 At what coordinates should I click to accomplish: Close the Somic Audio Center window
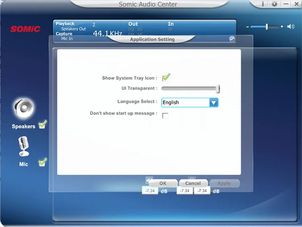tap(297, 4)
